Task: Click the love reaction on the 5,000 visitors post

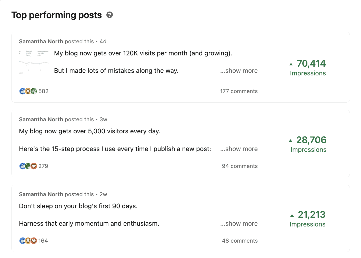Action: click(34, 166)
